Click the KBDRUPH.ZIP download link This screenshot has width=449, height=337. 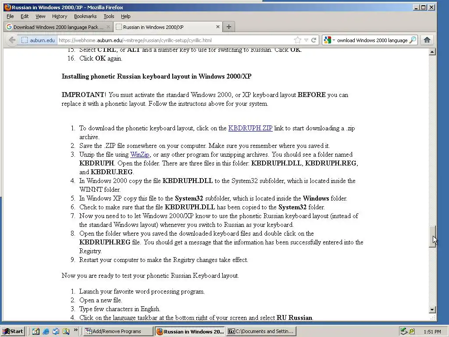(250, 128)
